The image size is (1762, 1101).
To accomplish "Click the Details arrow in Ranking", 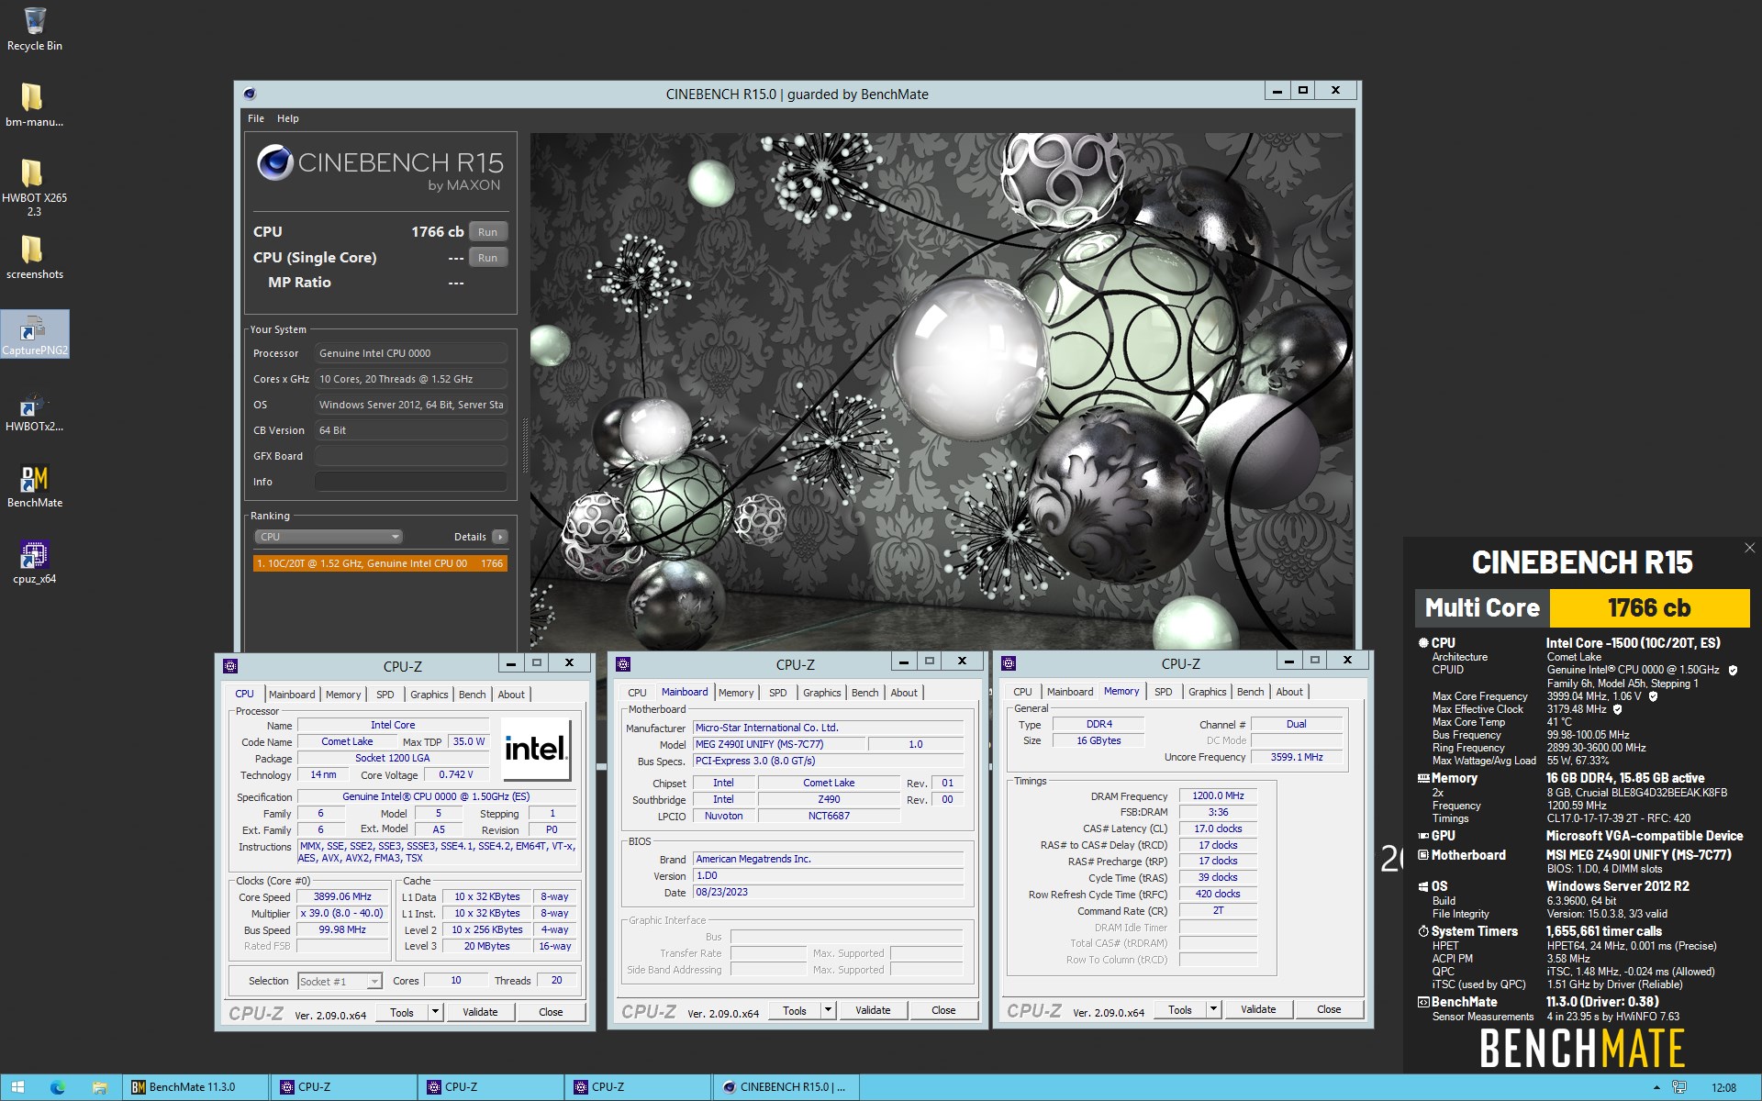I will (499, 537).
